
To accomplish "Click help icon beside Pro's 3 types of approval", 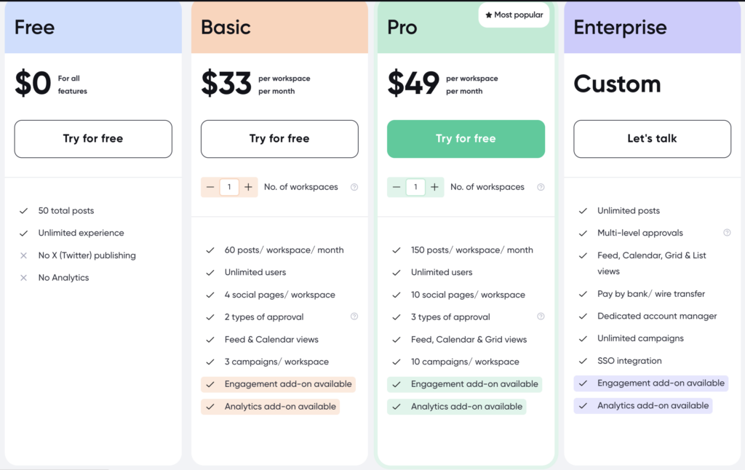I will pos(541,316).
